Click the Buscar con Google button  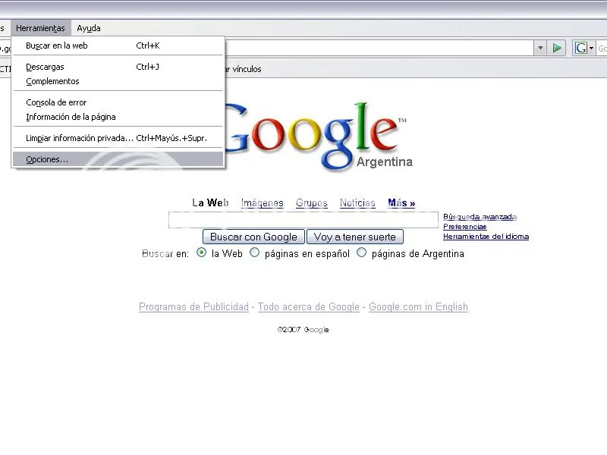(253, 237)
